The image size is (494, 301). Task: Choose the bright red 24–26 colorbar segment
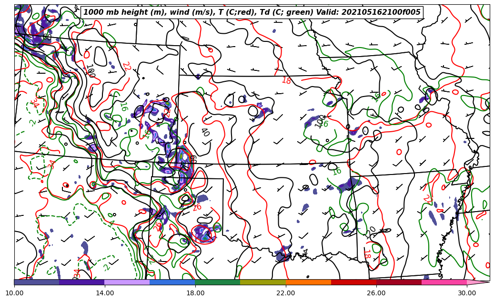click(x=353, y=282)
